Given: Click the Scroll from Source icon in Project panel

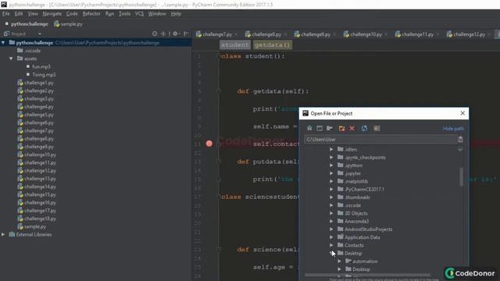Looking at the screenshot, I should pos(155,34).
